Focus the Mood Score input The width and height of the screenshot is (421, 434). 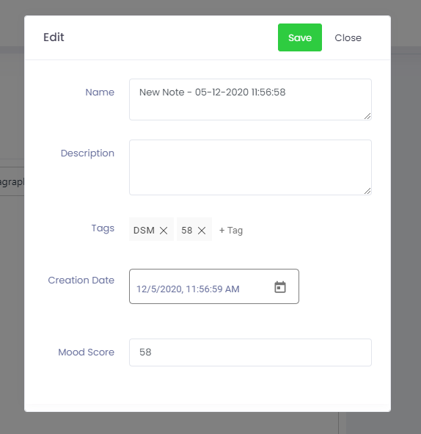[x=250, y=352]
